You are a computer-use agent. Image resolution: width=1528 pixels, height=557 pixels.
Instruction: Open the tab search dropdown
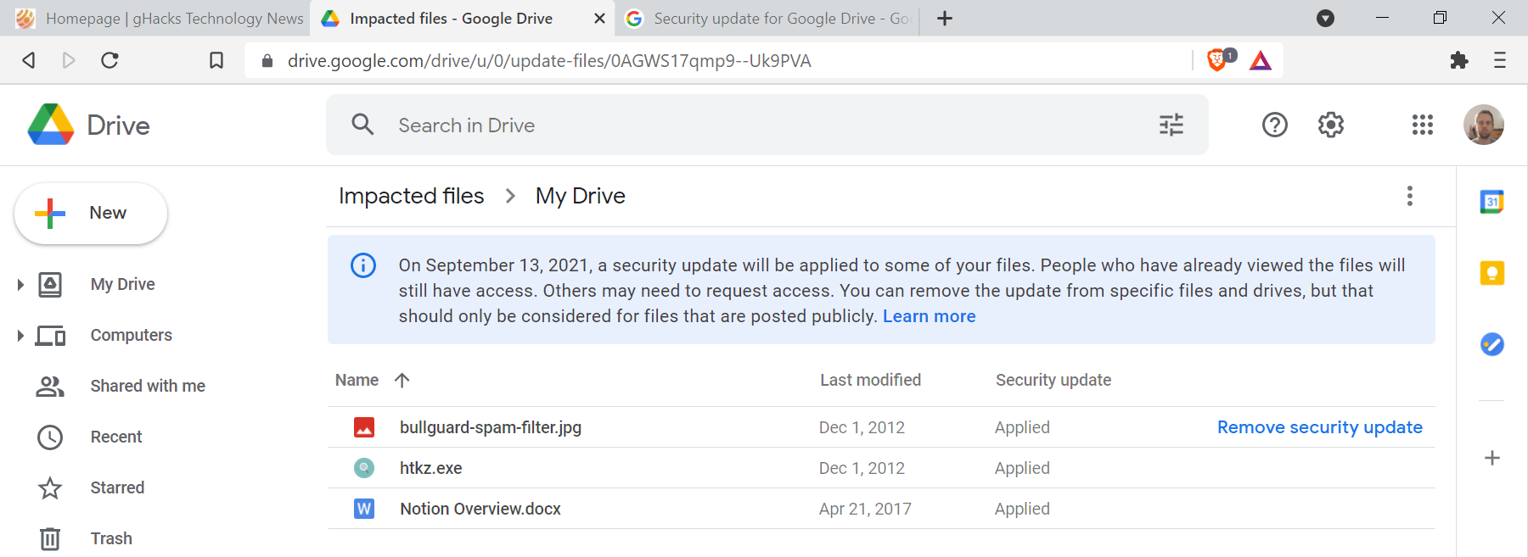pos(1325,18)
